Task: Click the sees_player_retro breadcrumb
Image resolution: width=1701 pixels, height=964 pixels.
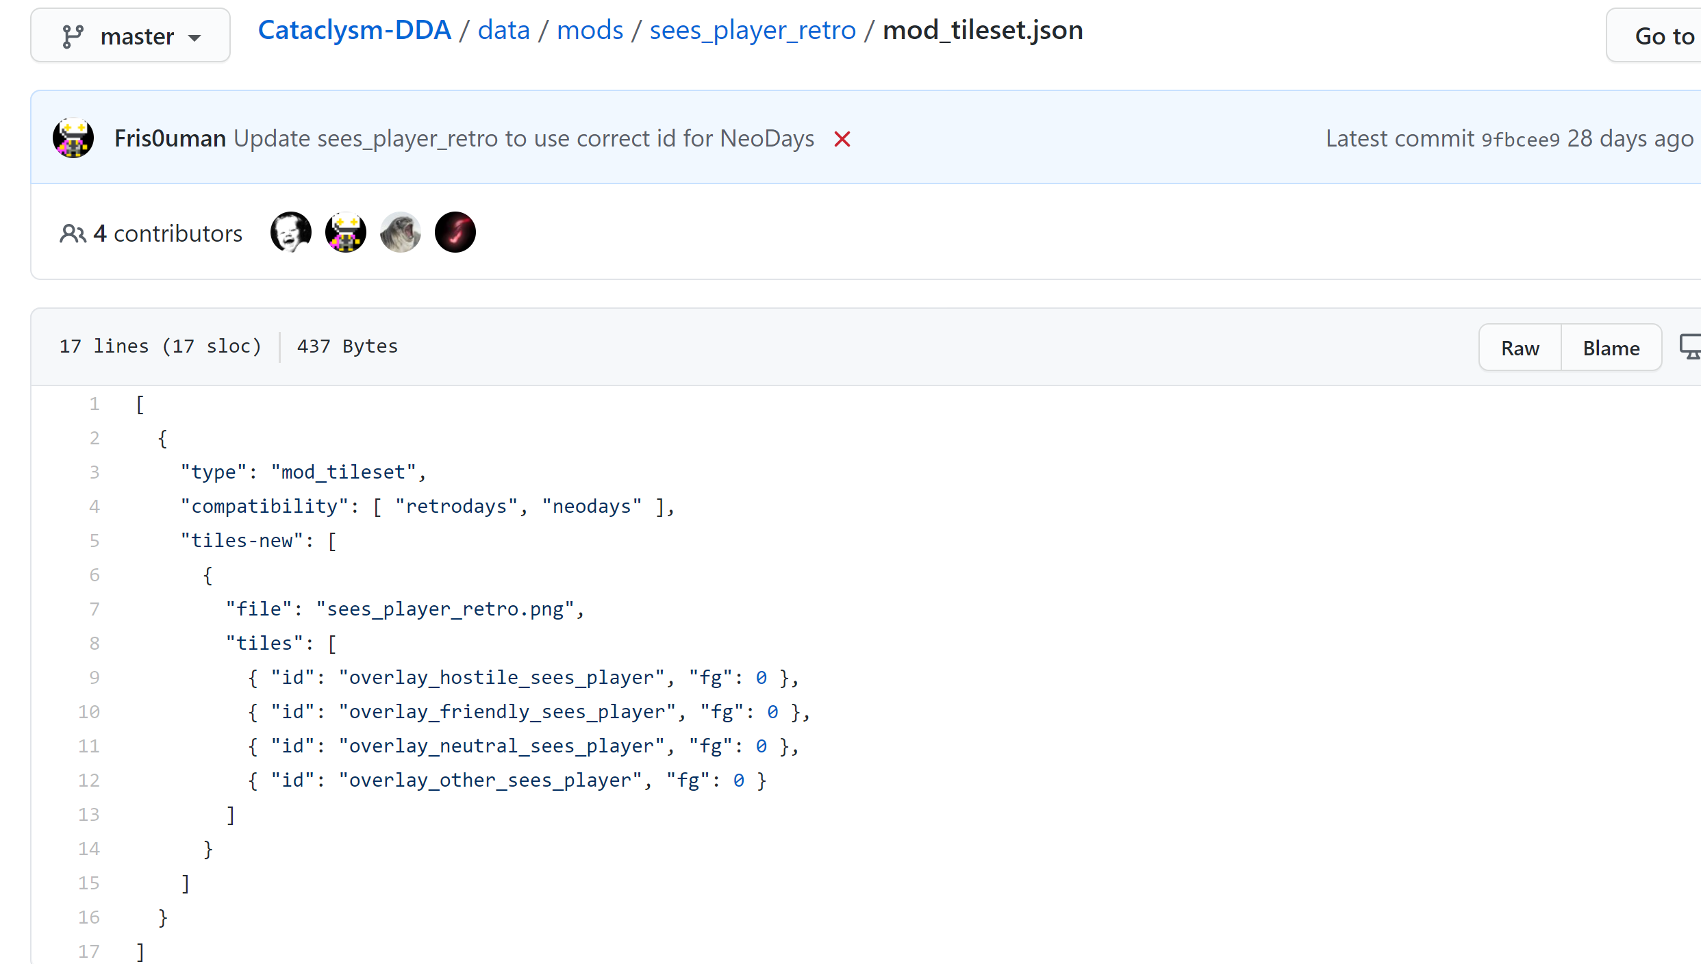Action: click(752, 29)
